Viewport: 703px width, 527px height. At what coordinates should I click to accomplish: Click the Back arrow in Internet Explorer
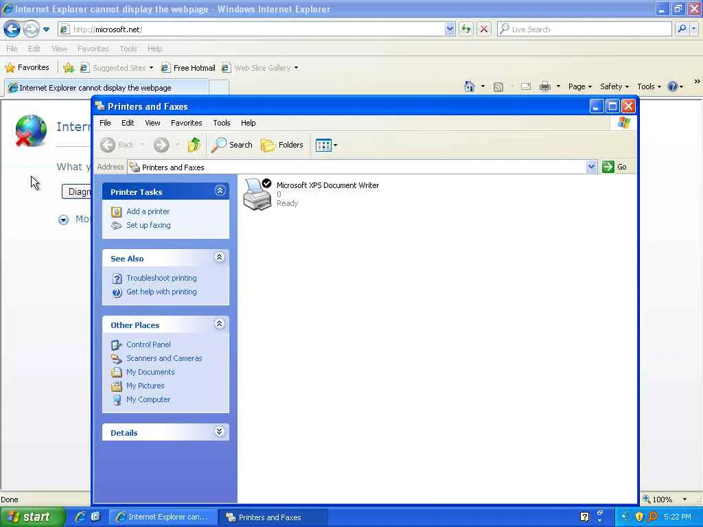coord(12,29)
